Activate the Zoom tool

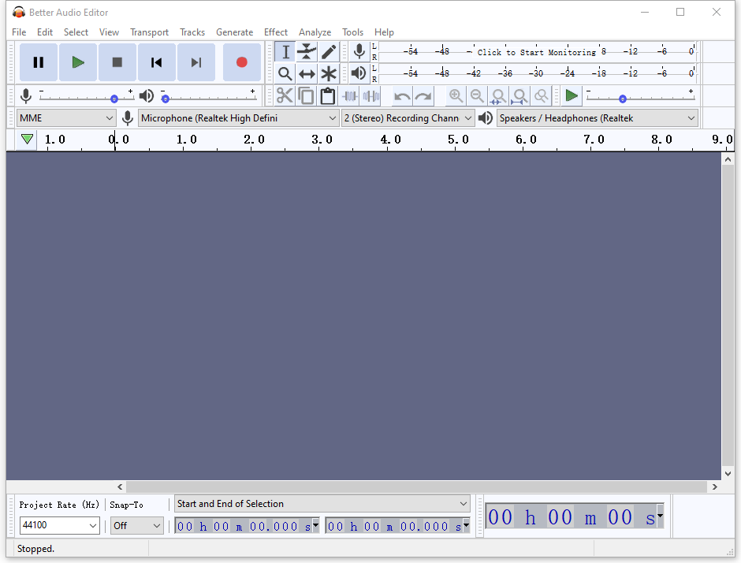point(285,73)
